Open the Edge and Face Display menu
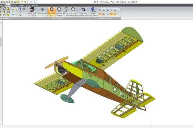The image size is (193, 128). (x=32, y=12)
